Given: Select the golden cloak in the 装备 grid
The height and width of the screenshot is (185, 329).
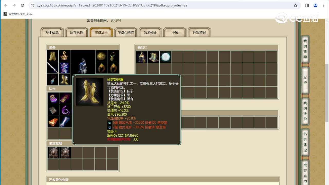Looking at the screenshot, I should [52, 56].
